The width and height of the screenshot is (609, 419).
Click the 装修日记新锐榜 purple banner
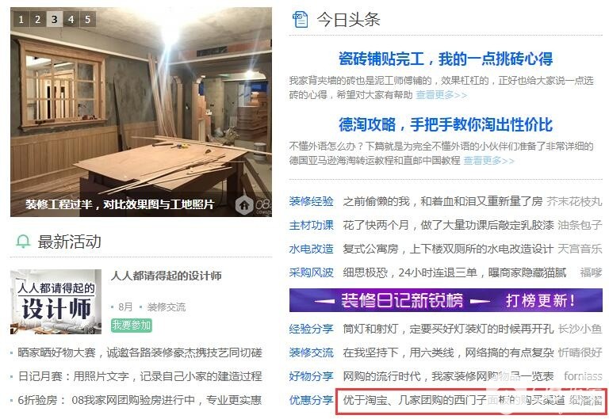[446, 300]
